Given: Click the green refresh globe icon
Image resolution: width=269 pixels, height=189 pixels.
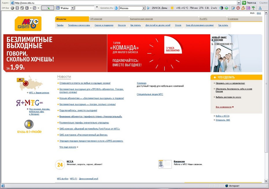Looking at the screenshot, I should [x=226, y=8].
